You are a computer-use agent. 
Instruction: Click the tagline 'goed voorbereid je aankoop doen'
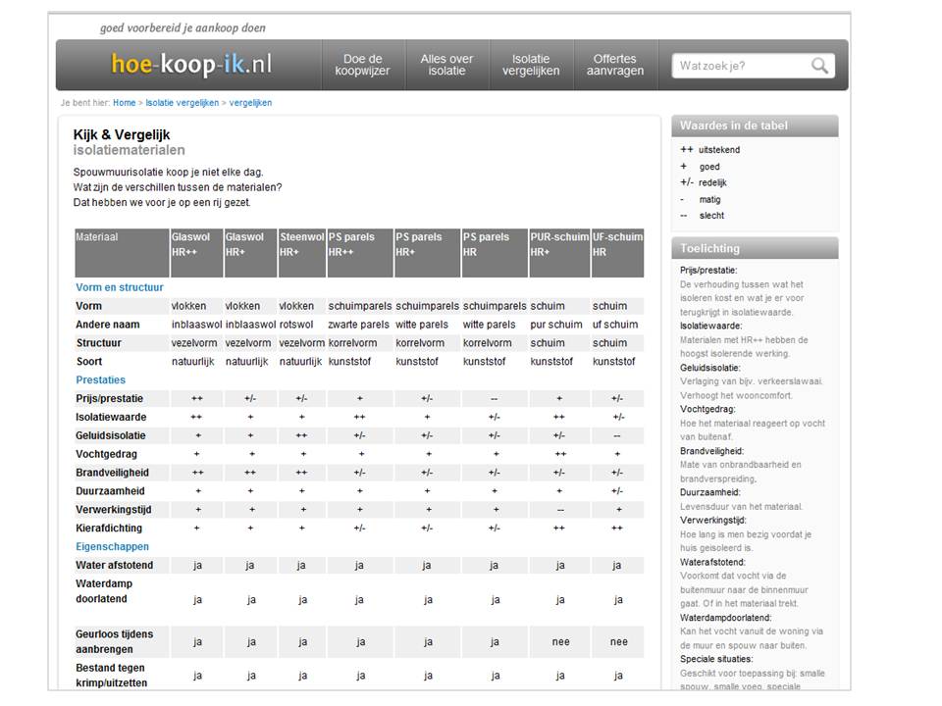click(x=183, y=27)
